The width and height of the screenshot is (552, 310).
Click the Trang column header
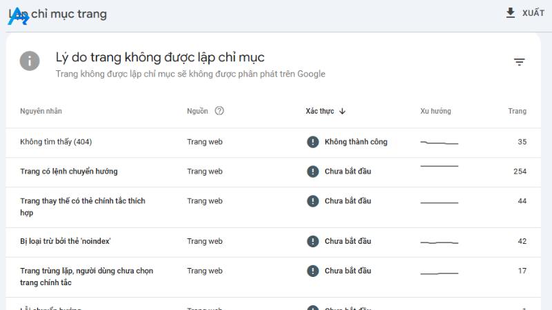point(517,111)
